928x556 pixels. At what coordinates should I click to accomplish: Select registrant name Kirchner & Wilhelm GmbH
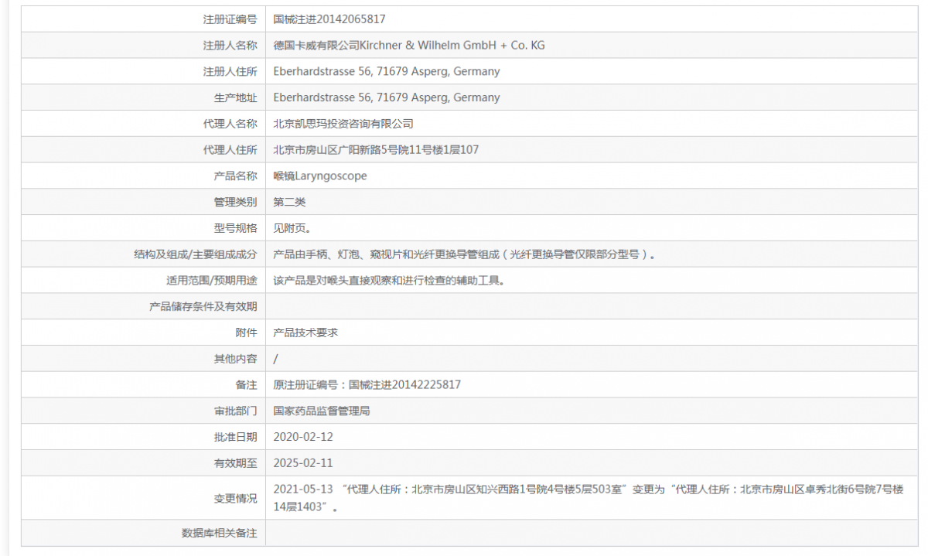[x=409, y=46]
